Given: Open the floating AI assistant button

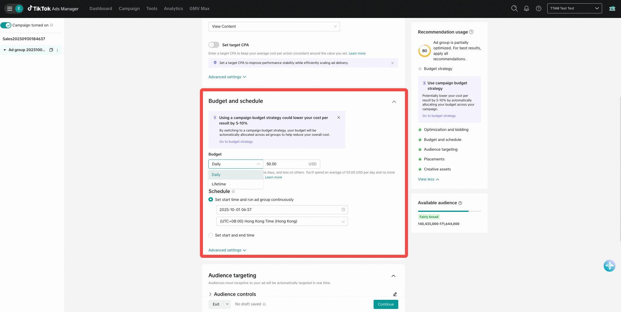Looking at the screenshot, I should point(609,266).
